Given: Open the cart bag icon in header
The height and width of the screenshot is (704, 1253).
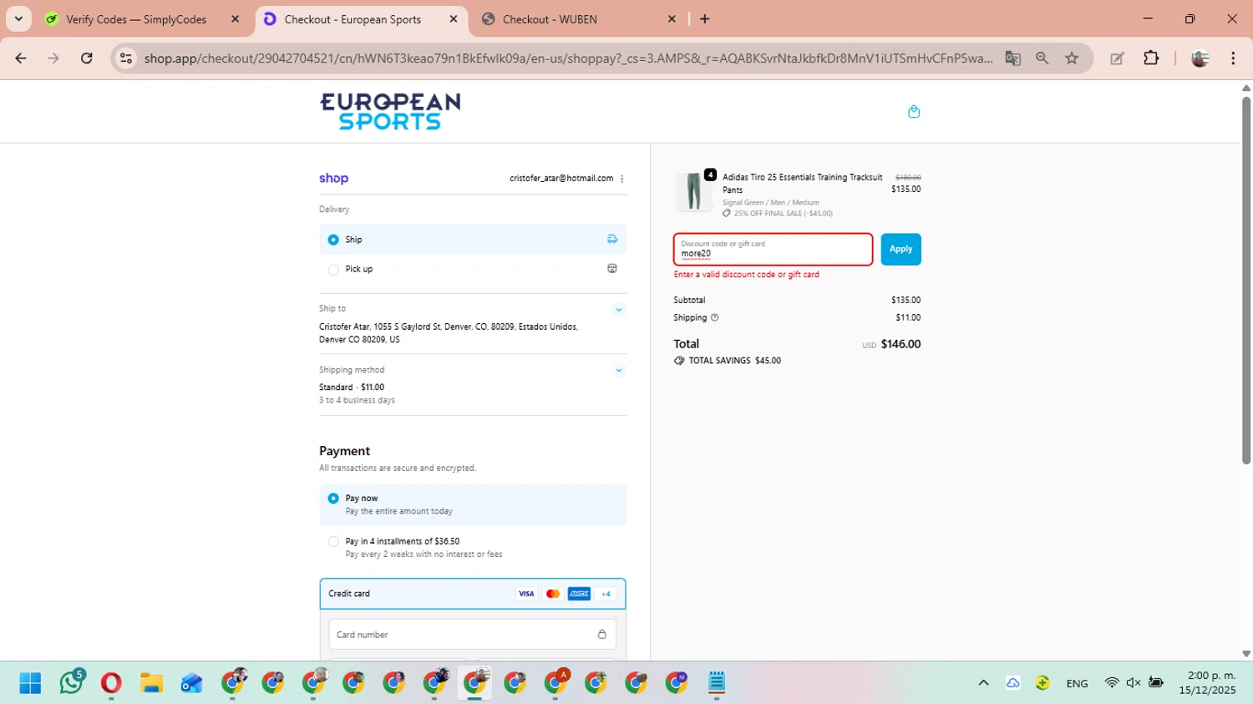Looking at the screenshot, I should 914,111.
